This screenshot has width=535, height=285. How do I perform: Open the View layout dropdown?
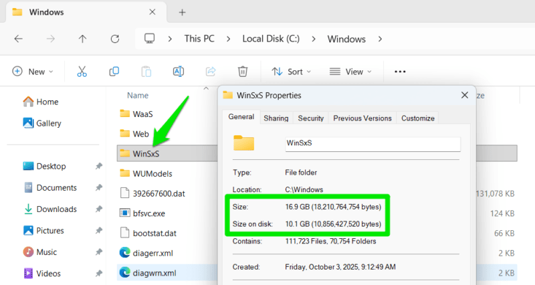tap(350, 72)
